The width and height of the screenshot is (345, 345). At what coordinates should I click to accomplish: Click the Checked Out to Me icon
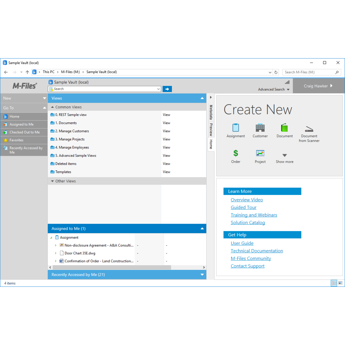[x=5, y=132]
